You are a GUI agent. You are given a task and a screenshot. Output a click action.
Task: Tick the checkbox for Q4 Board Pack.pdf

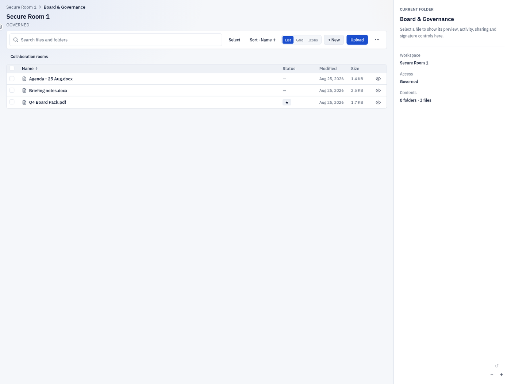click(12, 102)
